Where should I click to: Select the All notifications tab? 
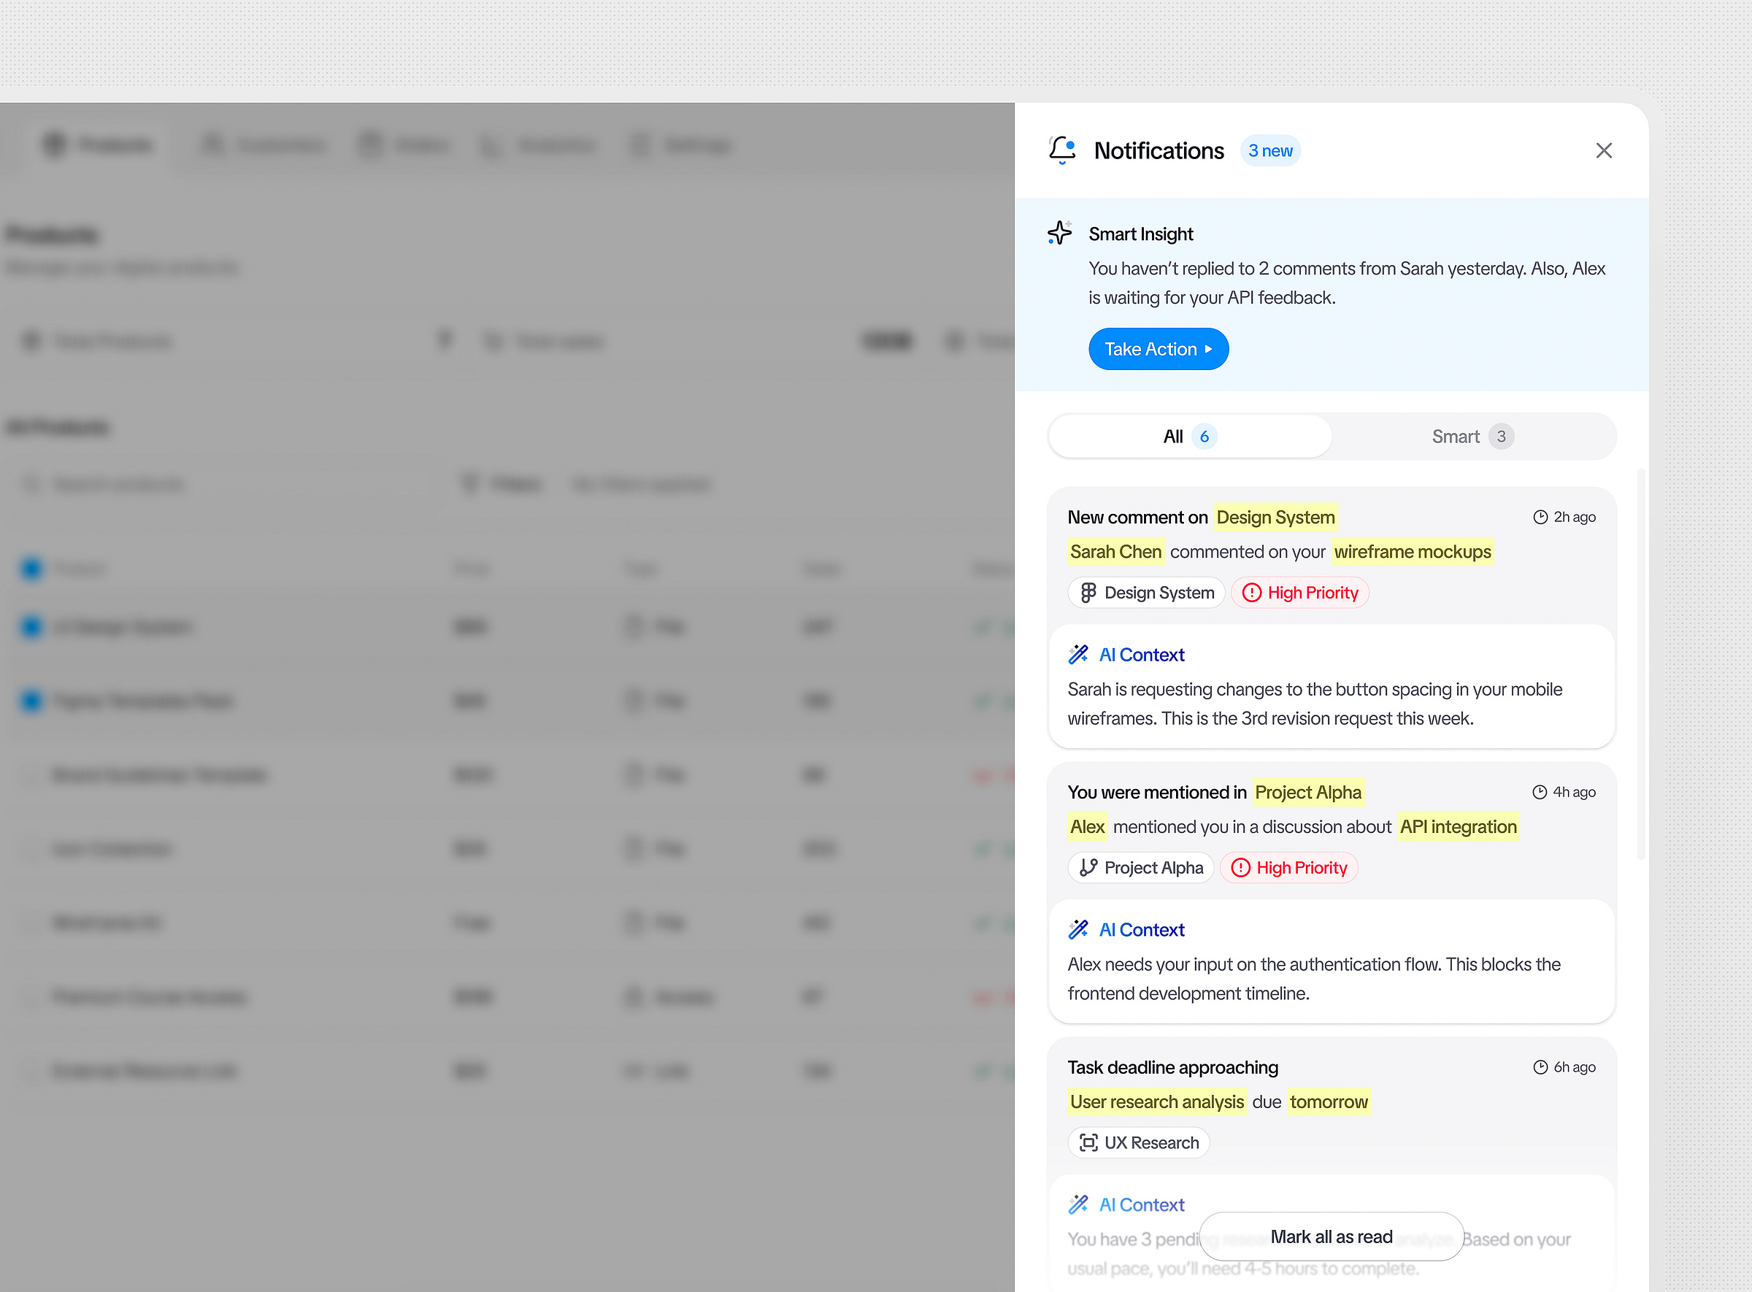tap(1188, 436)
